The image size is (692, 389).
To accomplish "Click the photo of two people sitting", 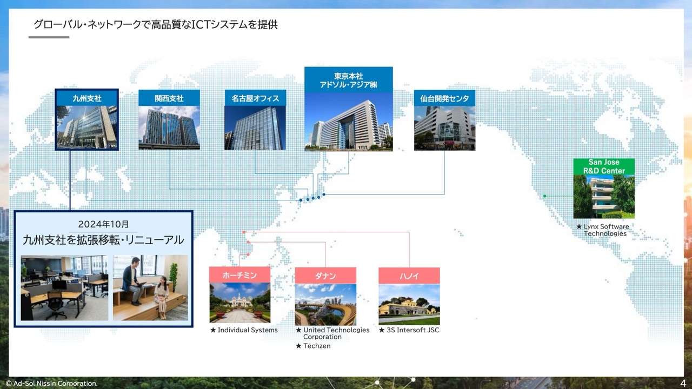I will coord(150,287).
